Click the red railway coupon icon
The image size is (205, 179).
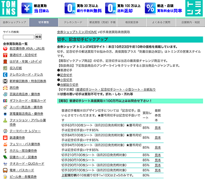[5, 138]
